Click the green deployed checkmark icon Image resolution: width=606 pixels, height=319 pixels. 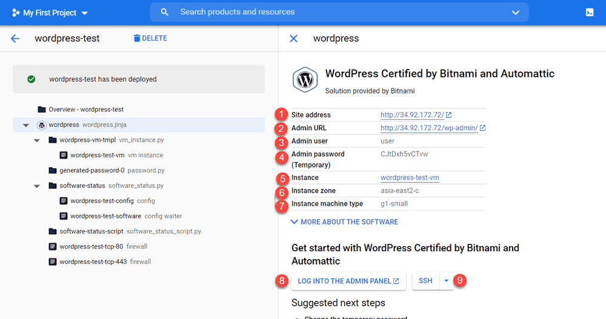coord(32,79)
